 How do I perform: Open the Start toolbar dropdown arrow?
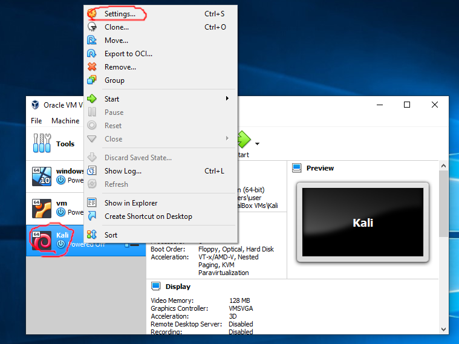[x=257, y=144]
